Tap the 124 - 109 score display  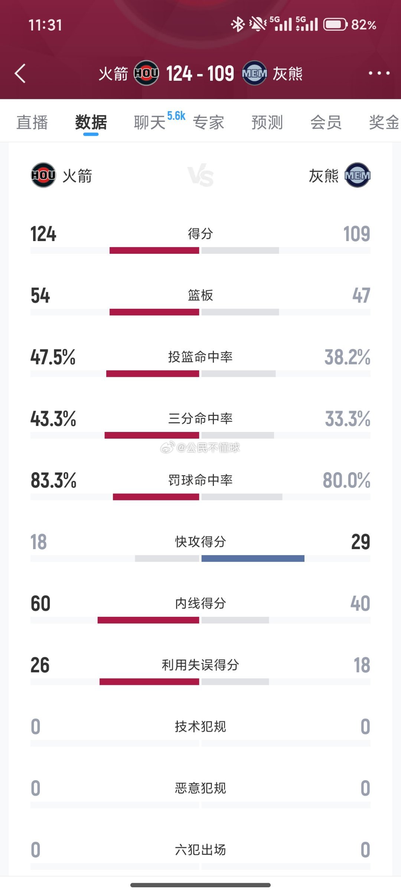pos(200,73)
